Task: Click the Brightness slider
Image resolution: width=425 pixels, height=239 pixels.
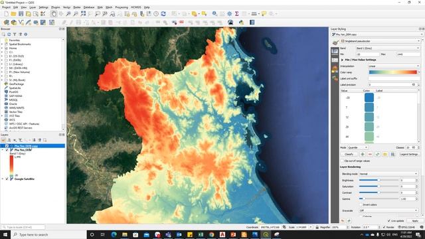Action: click(x=379, y=180)
